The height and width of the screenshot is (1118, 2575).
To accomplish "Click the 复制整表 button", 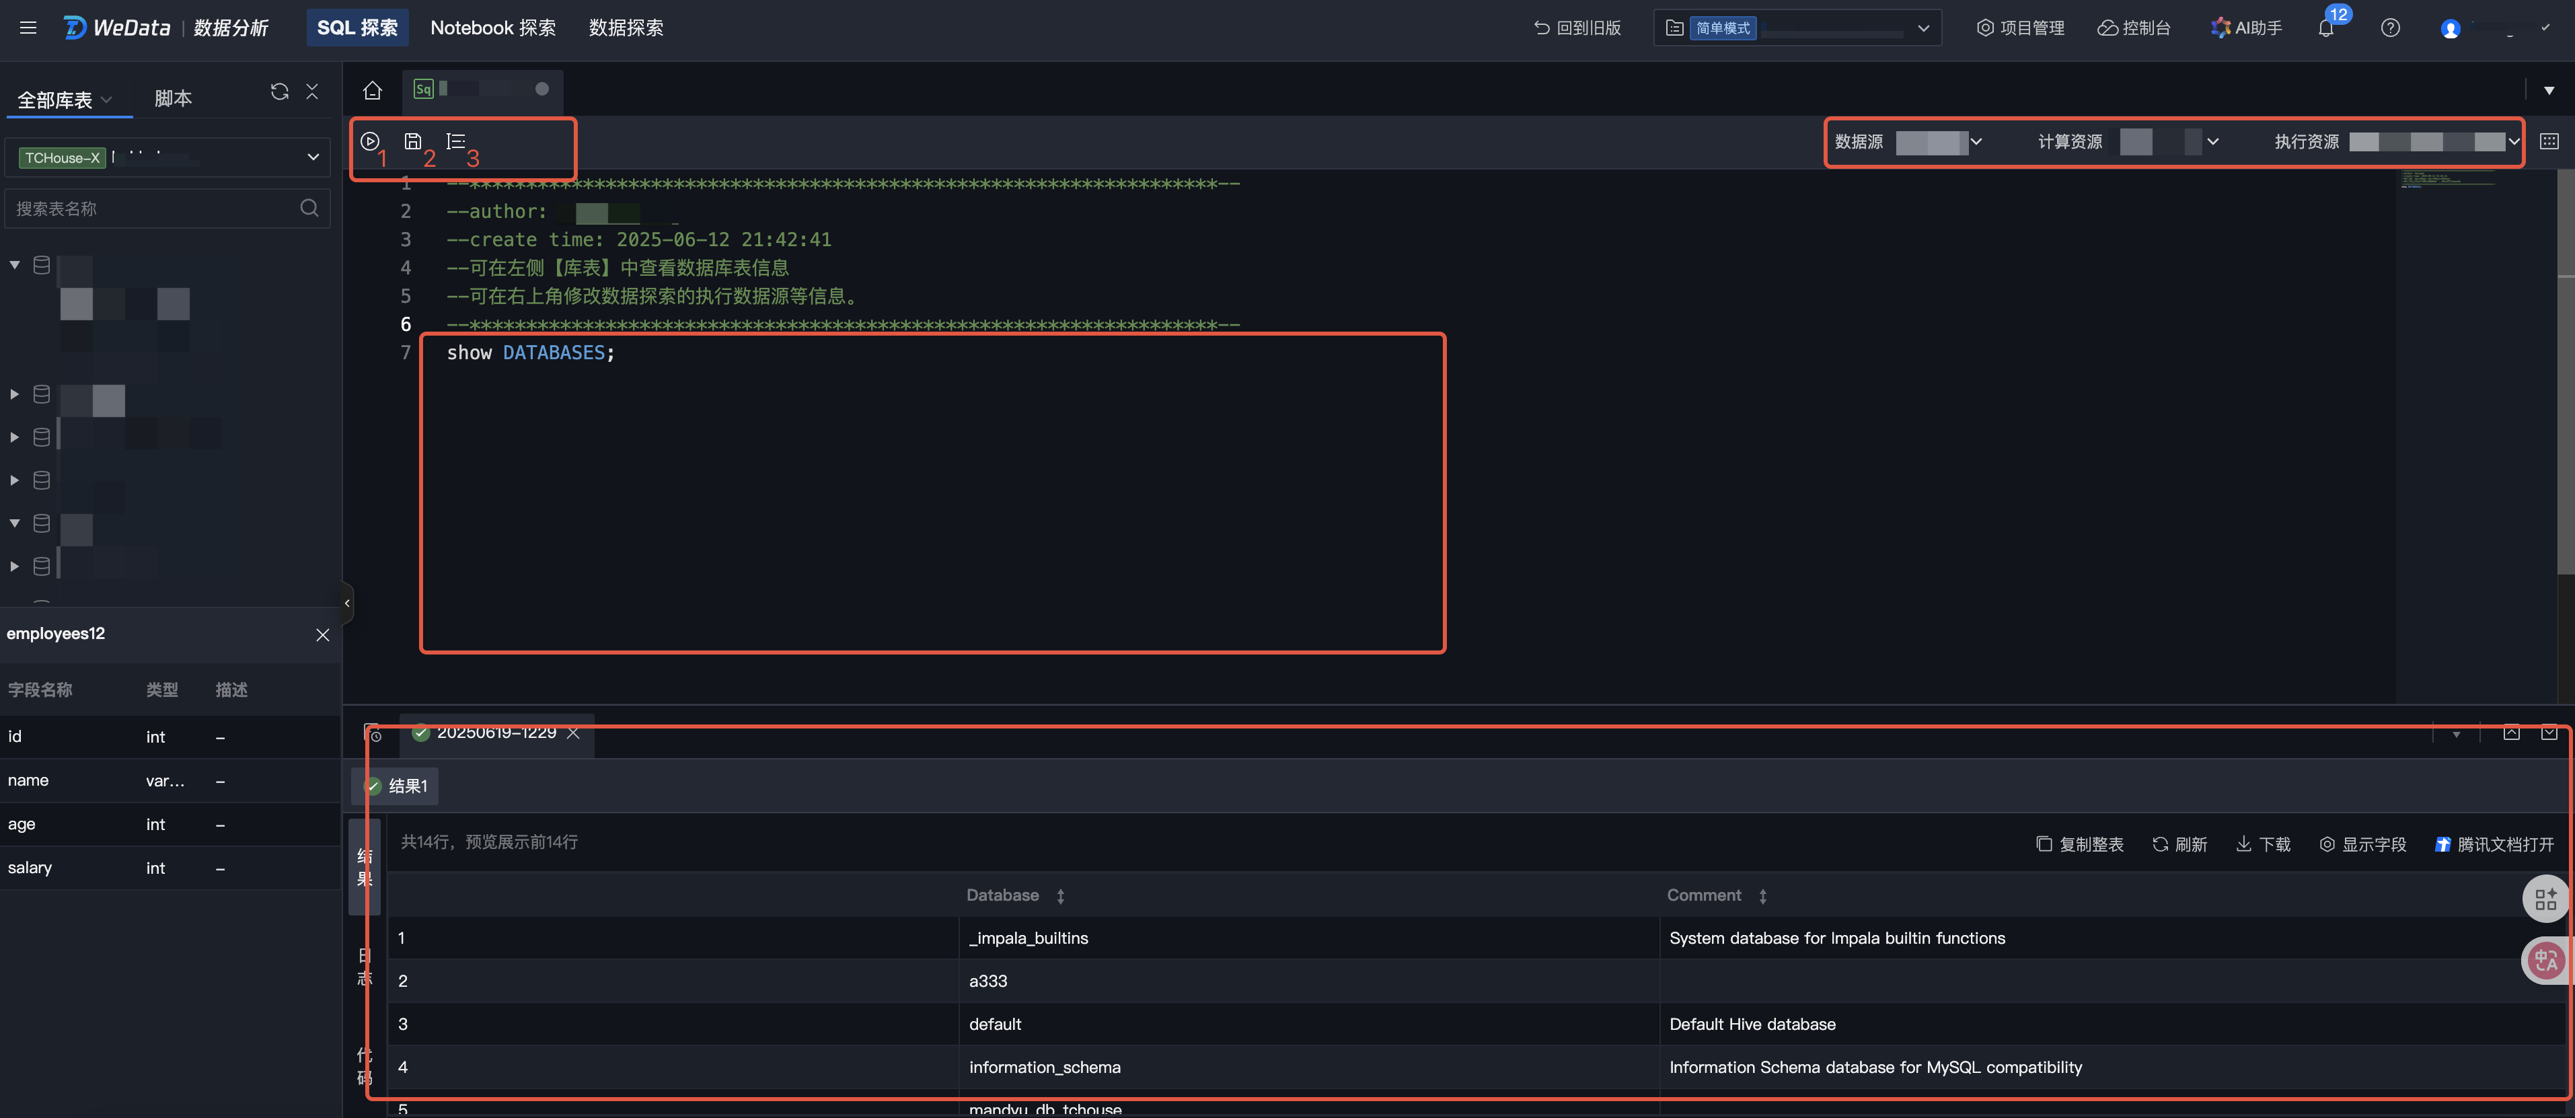I will coord(2079,844).
